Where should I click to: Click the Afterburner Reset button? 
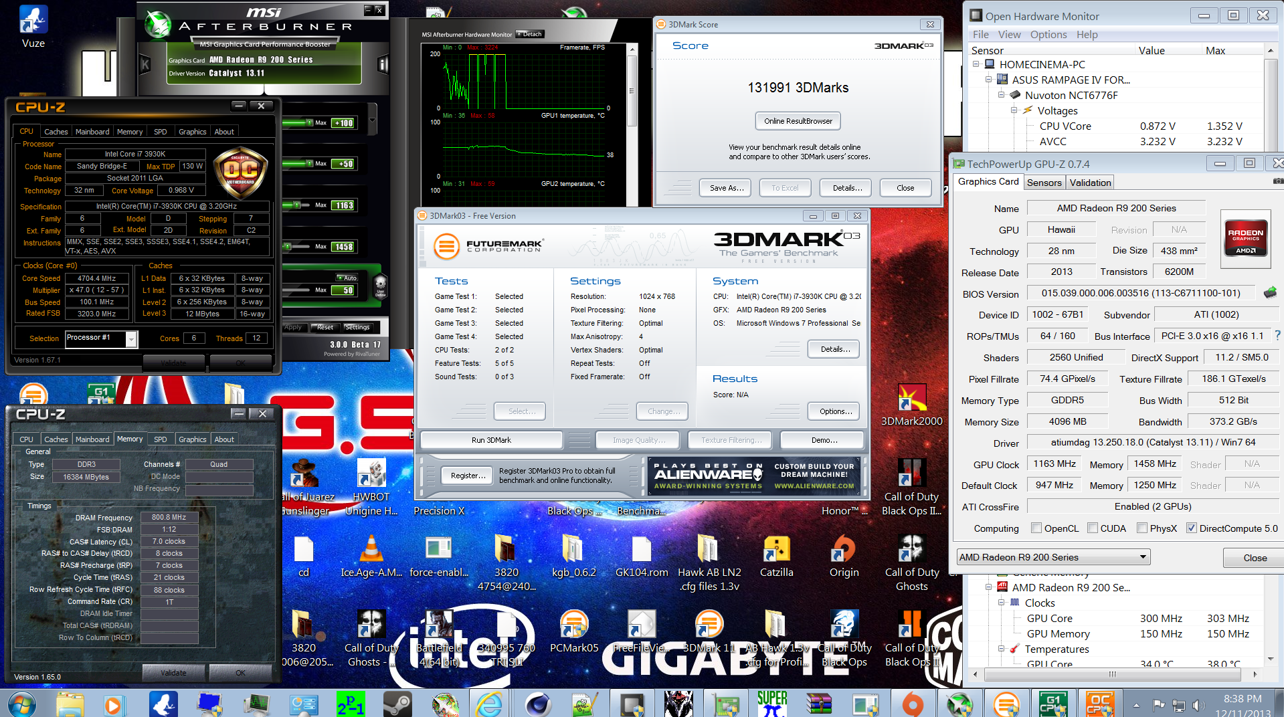[325, 327]
